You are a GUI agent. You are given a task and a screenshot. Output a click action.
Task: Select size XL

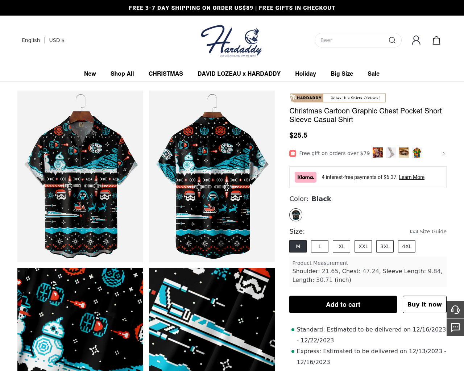[341, 246]
